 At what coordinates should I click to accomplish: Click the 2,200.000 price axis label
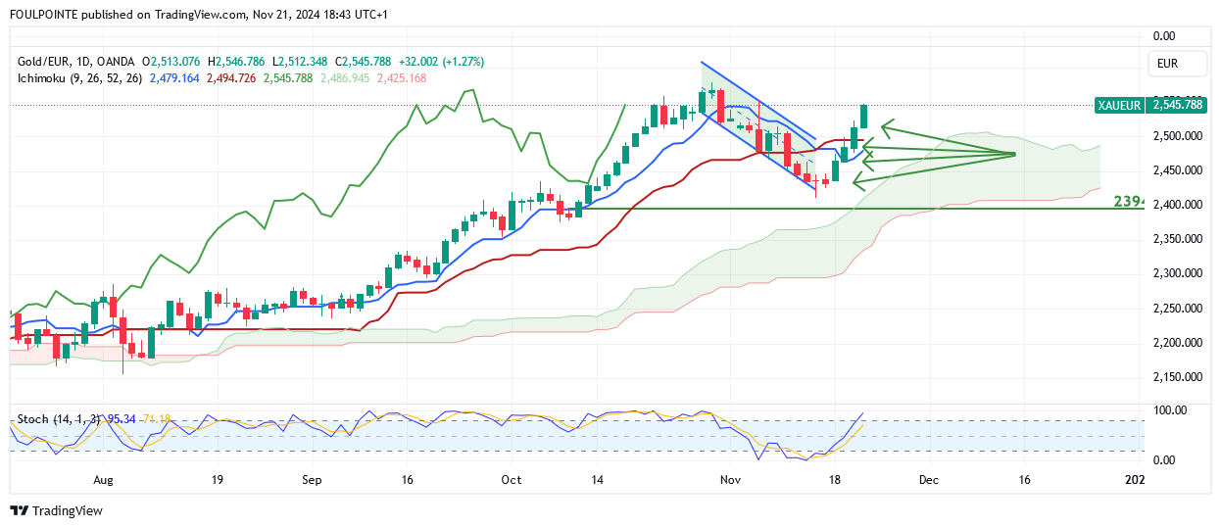pos(1179,343)
